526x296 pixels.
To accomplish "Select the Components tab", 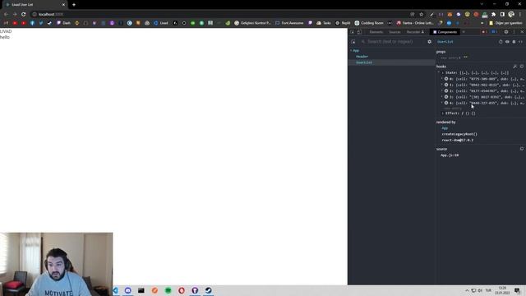I will click(445, 32).
